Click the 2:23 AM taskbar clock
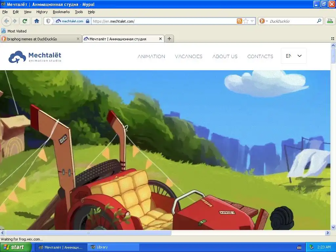Viewport: 336px width, 252px height. point(324,247)
